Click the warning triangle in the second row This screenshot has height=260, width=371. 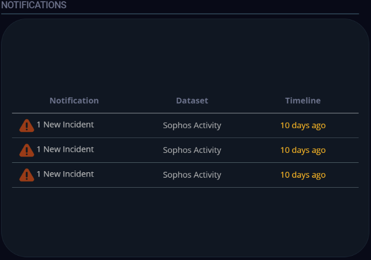tap(26, 150)
